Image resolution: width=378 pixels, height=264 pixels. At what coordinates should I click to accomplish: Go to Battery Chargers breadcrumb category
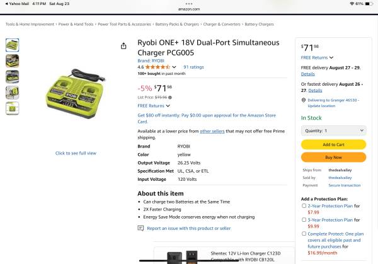tap(259, 24)
